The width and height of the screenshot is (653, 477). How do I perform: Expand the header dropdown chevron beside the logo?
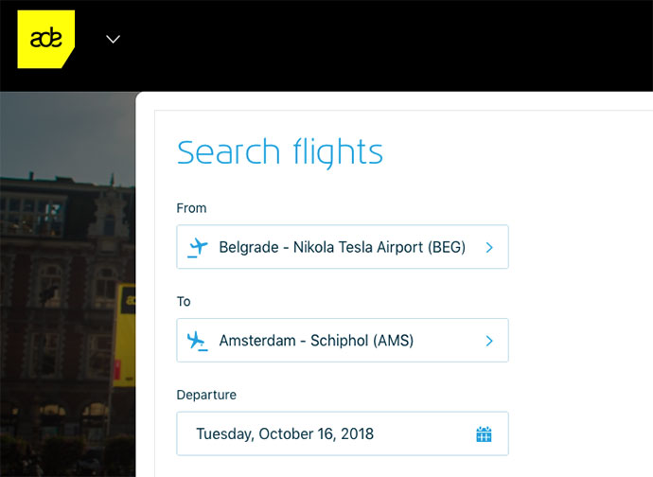[x=114, y=39]
